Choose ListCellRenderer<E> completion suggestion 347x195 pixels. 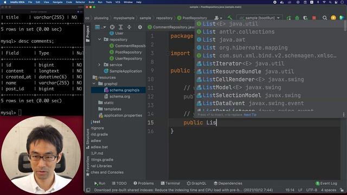point(269,80)
